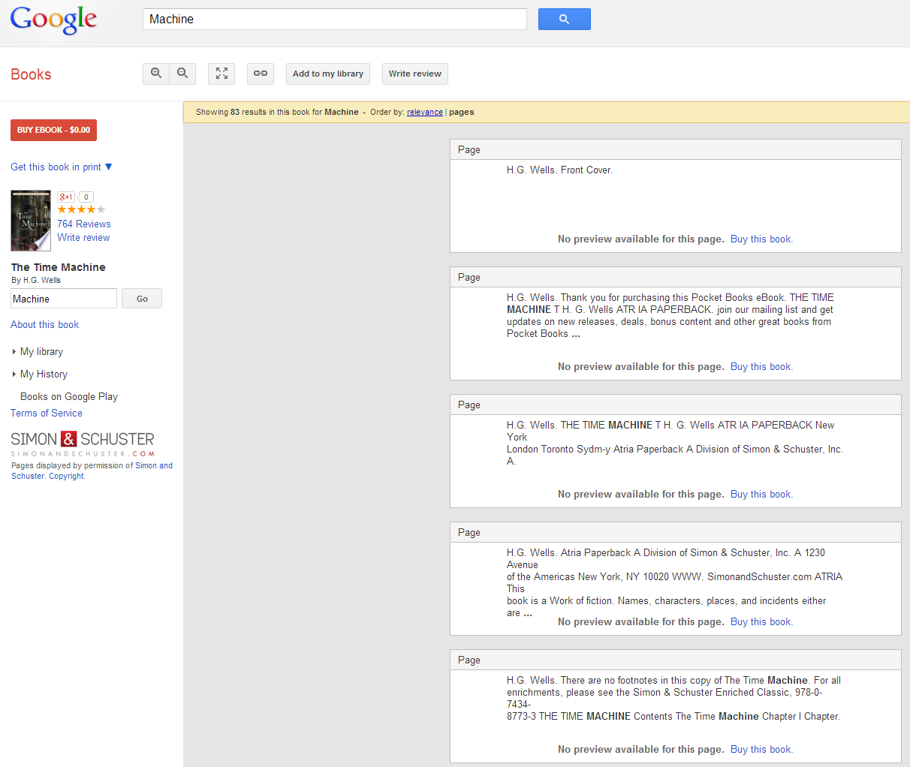This screenshot has height=767, width=910.
Task: Click Buy this book in London Toronto result
Action: click(761, 494)
